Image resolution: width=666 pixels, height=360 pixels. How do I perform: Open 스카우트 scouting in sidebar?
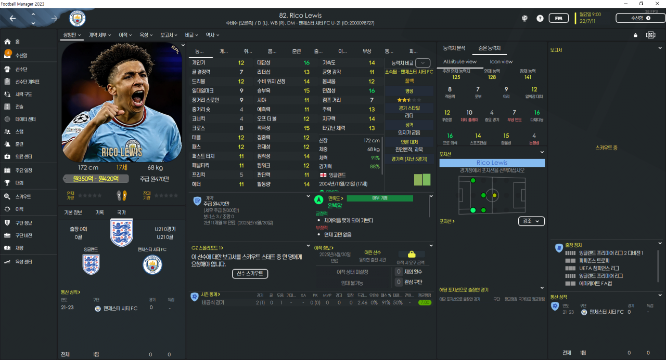coord(29,197)
